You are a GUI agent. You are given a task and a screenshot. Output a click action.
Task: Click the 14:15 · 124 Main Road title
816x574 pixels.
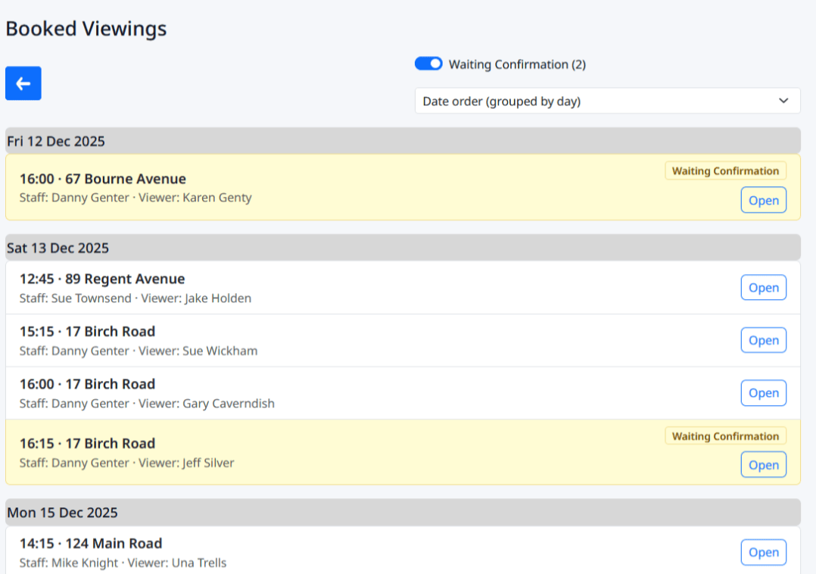[x=91, y=543]
